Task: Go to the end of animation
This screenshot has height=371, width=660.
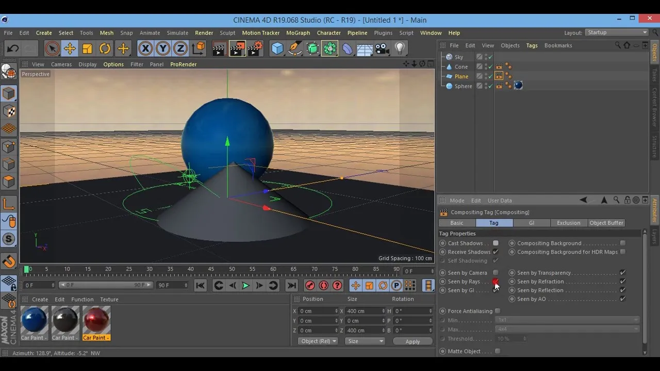Action: (x=291, y=285)
